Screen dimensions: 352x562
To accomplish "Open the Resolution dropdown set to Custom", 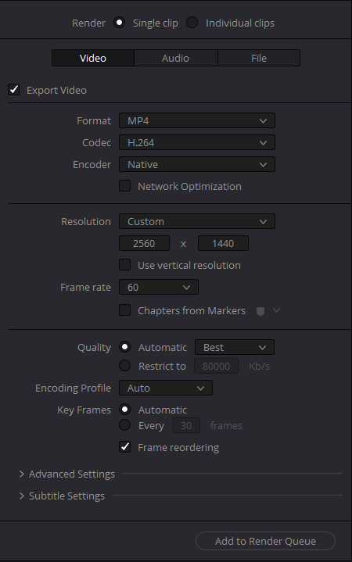I will click(x=197, y=221).
